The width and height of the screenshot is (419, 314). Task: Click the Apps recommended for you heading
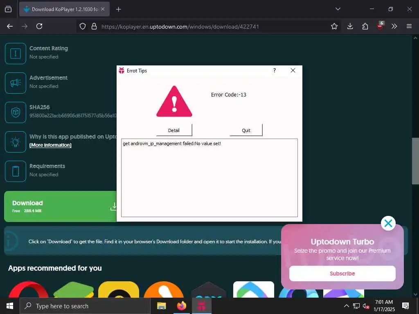55,268
